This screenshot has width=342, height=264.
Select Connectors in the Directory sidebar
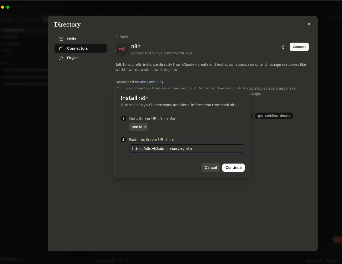[81, 48]
